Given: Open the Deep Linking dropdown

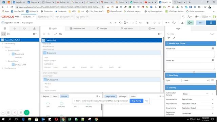Looking at the screenshot, I should [197, 108].
